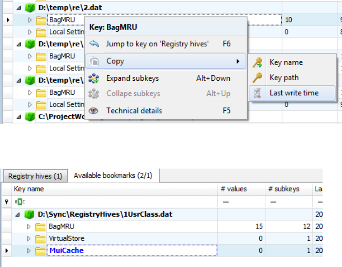Collapse the D:\Sync\RegistryHives\1UsrClass.dat node
This screenshot has width=342, height=267.
18,215
